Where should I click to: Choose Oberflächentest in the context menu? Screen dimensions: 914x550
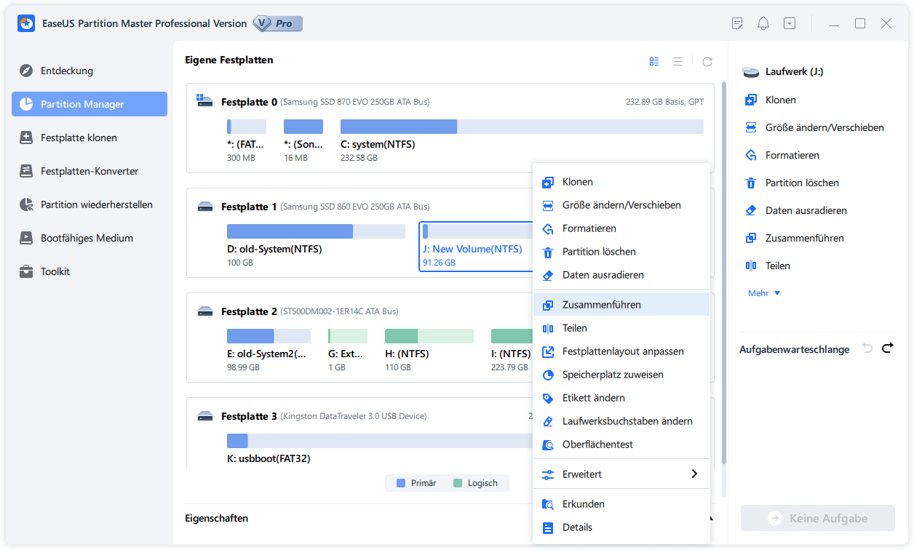coord(621,445)
